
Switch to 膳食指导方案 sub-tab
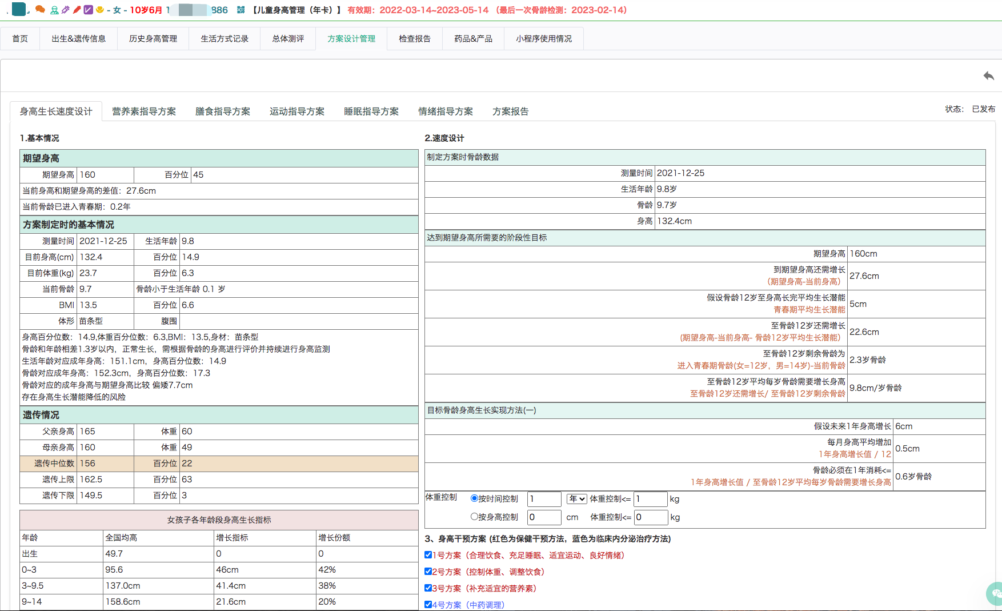(x=223, y=111)
